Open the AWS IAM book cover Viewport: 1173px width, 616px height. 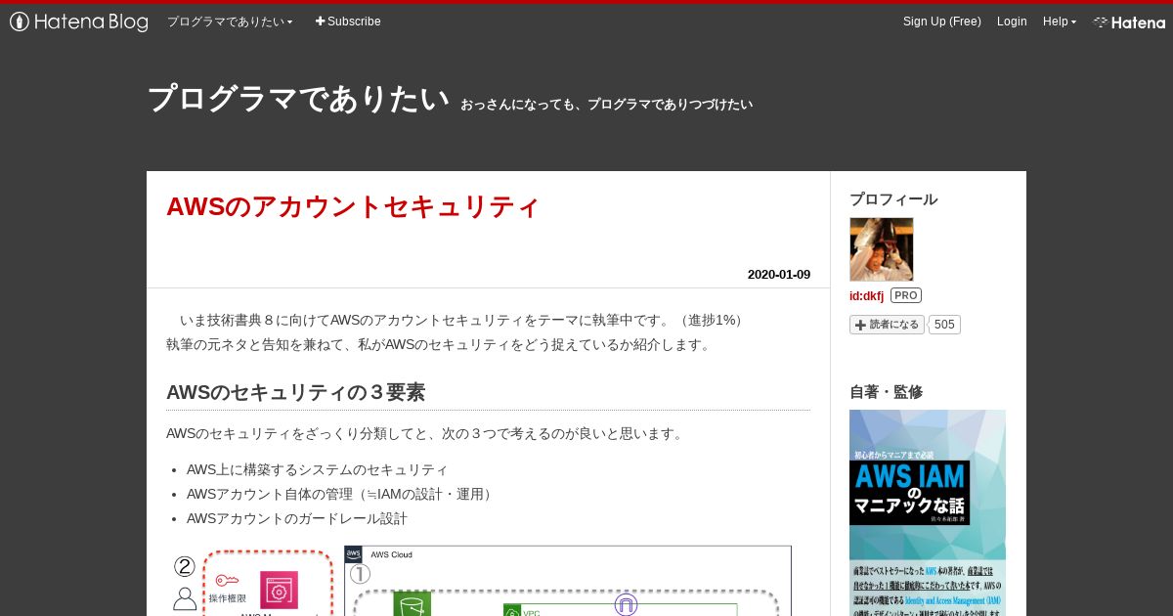click(x=928, y=512)
